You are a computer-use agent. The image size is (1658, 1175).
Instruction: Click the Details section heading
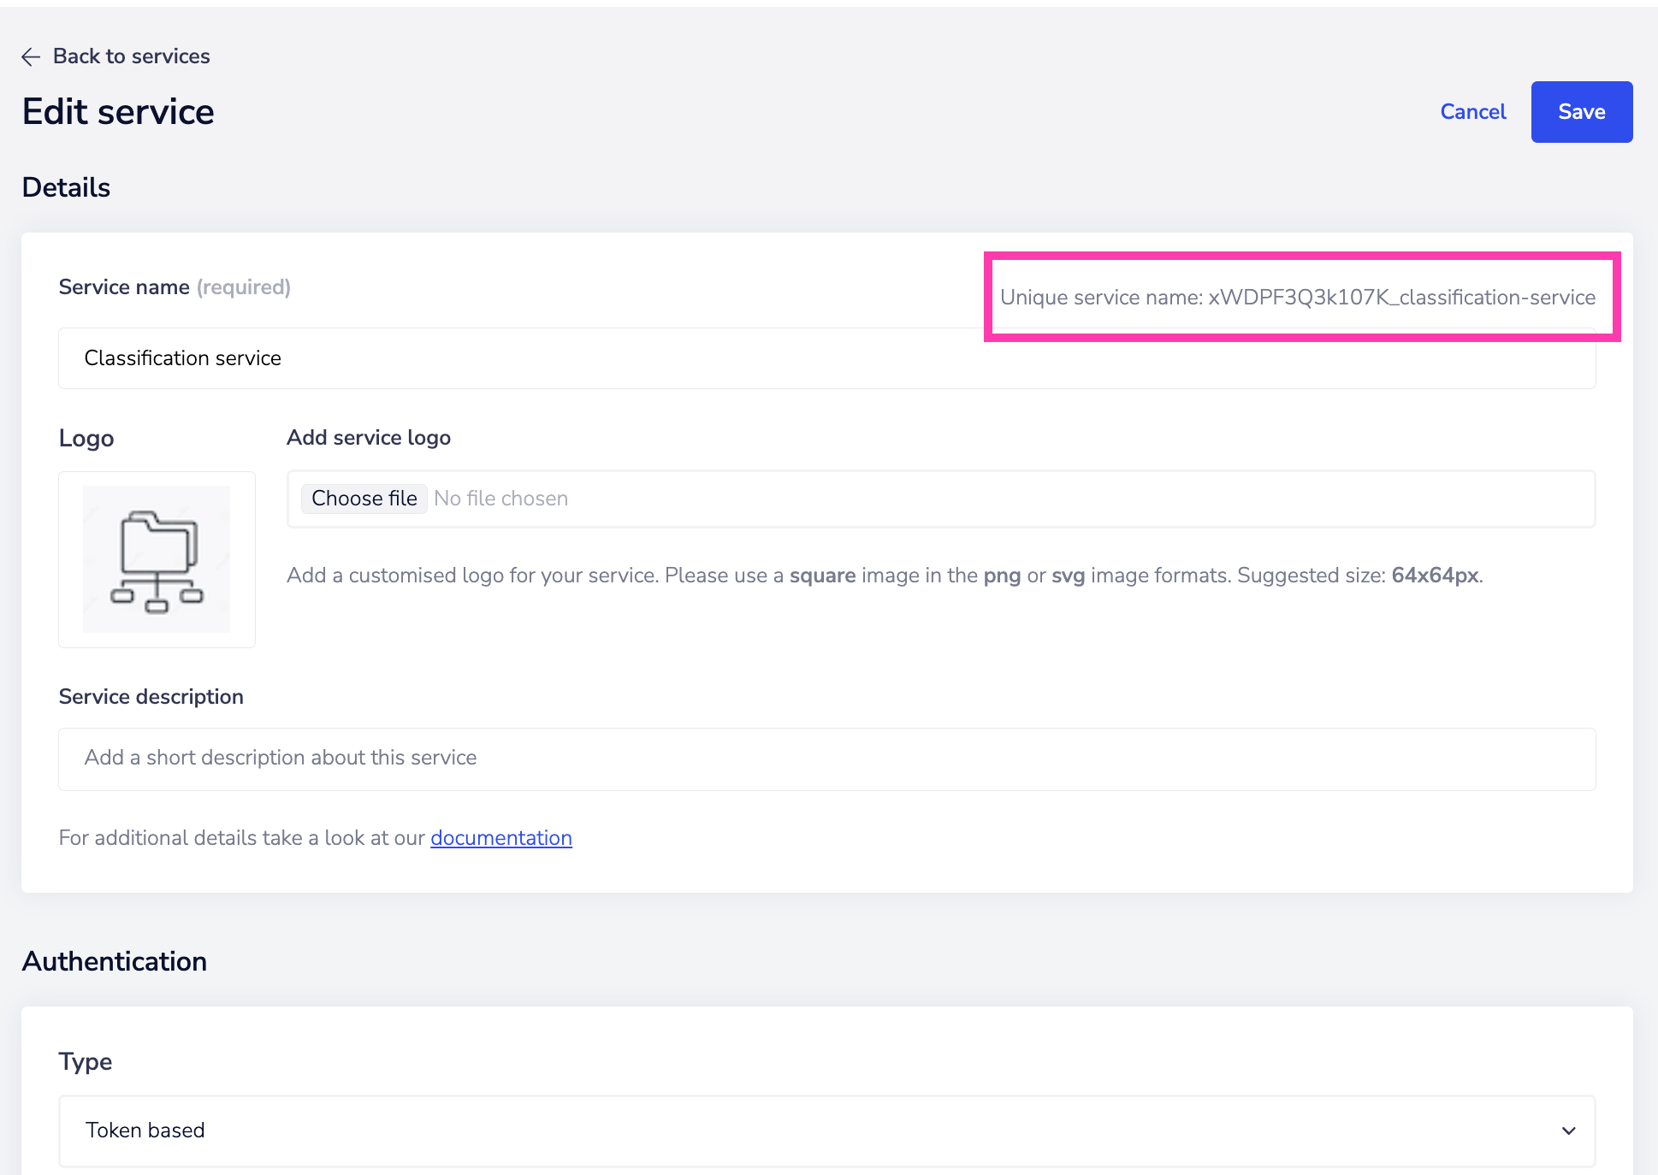[x=66, y=186]
